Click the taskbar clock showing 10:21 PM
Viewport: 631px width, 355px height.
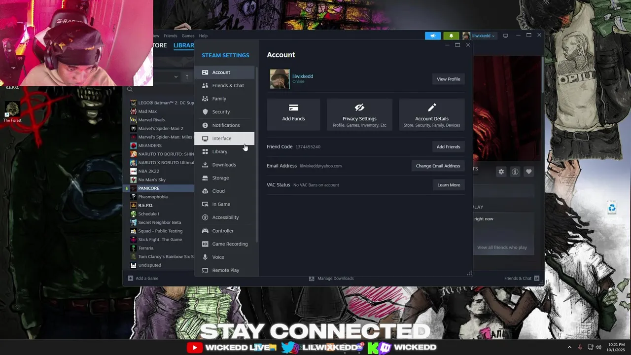[x=616, y=347]
